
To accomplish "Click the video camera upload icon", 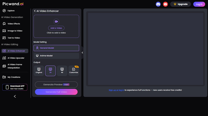I will (x=56, y=21).
